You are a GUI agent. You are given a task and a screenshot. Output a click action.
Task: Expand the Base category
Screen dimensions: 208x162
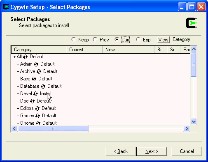[x=18, y=79]
